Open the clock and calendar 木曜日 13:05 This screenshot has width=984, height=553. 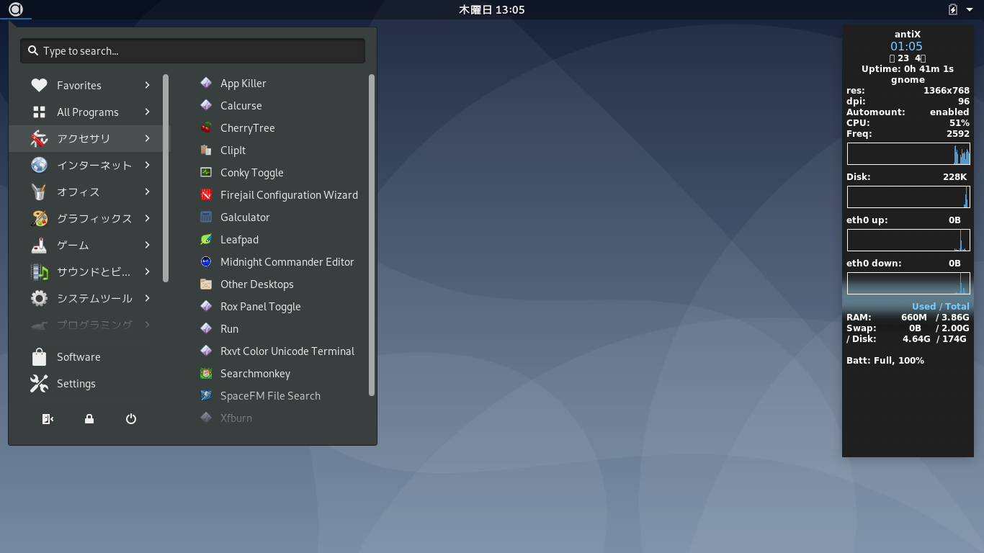pyautogui.click(x=492, y=9)
